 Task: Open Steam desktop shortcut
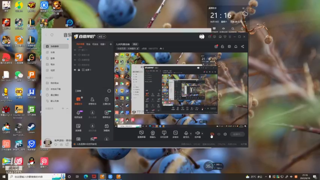[32, 128]
